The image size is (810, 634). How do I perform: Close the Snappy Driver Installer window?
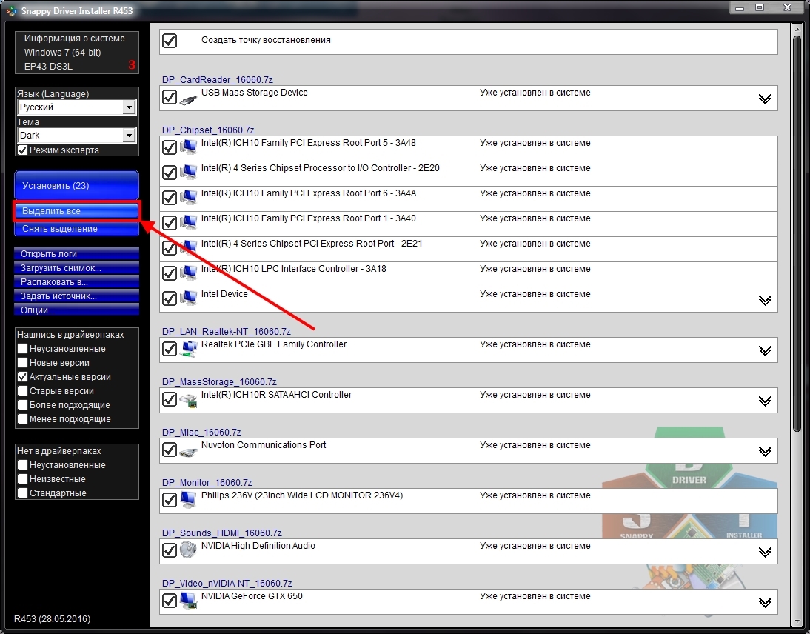[x=787, y=8]
